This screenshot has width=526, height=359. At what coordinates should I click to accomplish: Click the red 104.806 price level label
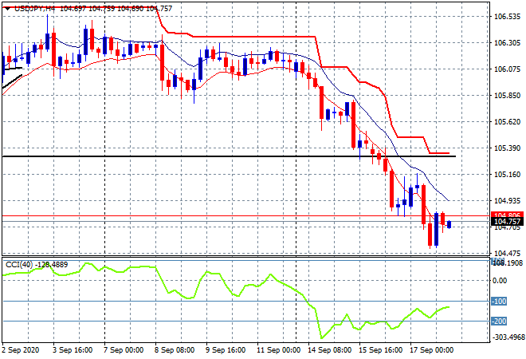[507, 215]
